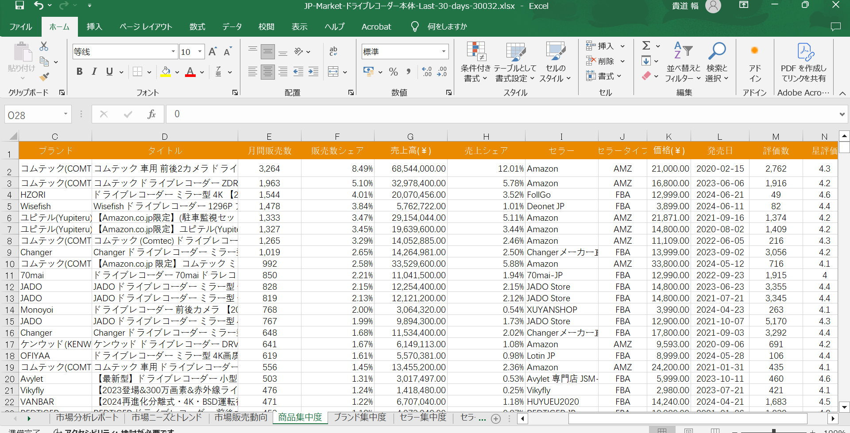
Task: Open fill color dropdown arrow
Action: pos(177,72)
